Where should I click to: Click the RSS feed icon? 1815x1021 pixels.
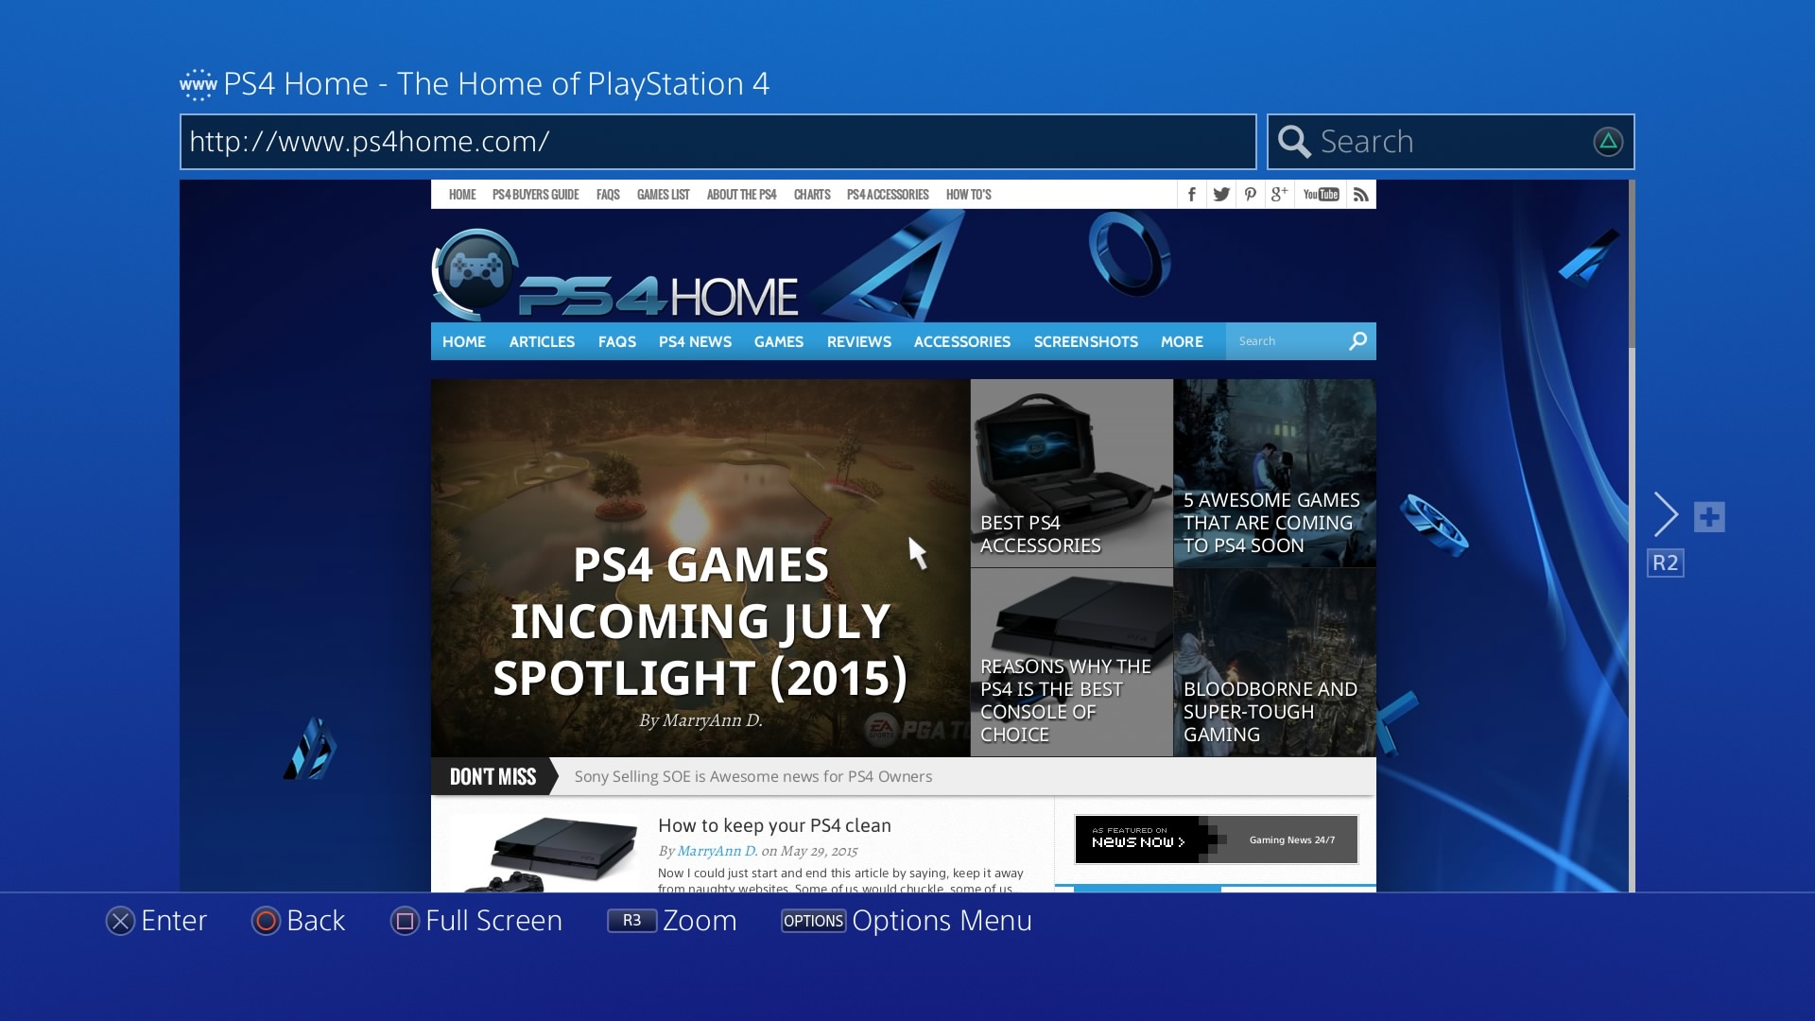[x=1360, y=195]
